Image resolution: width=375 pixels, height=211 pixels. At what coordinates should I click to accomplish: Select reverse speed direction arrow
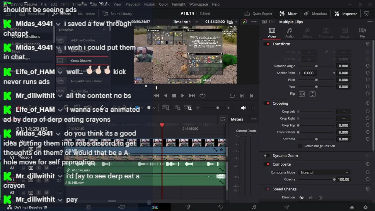[x=311, y=198]
